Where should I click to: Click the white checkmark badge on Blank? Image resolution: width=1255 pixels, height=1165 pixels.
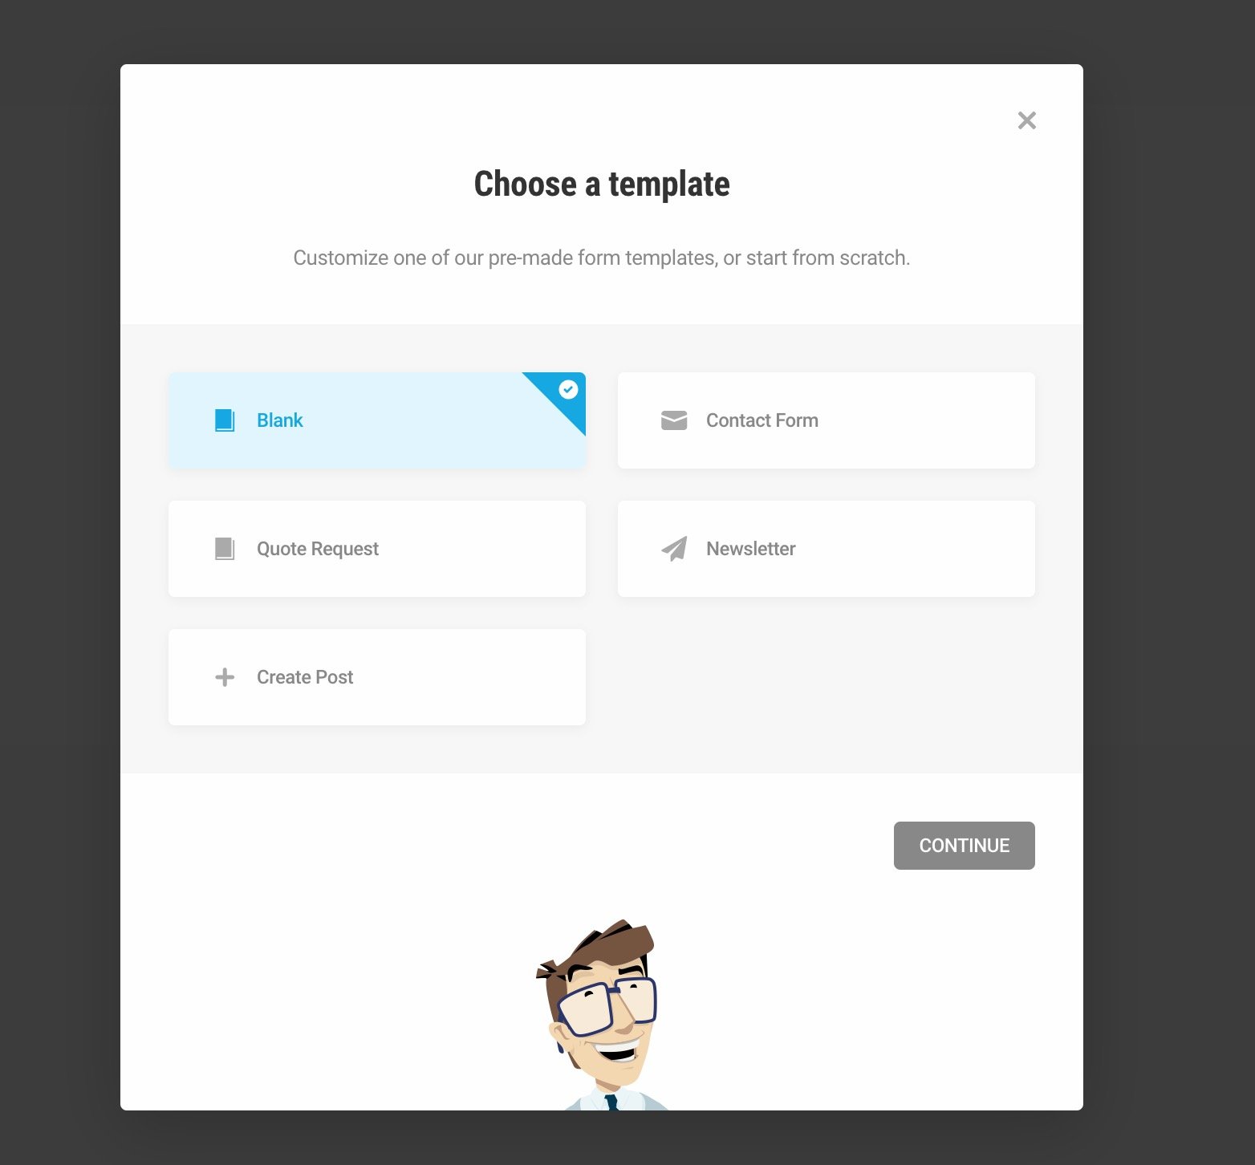coord(568,389)
